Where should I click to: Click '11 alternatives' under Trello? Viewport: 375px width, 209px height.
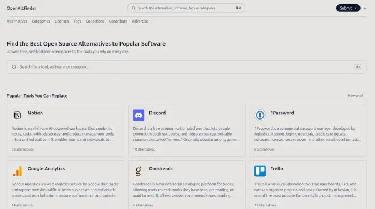tap(265, 205)
